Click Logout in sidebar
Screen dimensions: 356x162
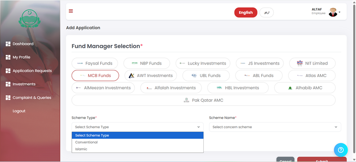pos(19,111)
